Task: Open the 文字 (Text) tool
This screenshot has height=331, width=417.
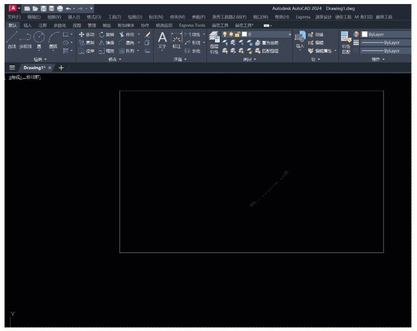Action: click(x=162, y=39)
